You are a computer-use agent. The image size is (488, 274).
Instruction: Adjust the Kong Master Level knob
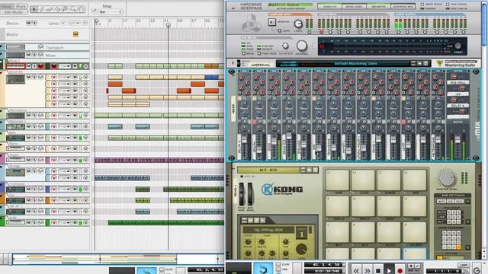coord(447,178)
